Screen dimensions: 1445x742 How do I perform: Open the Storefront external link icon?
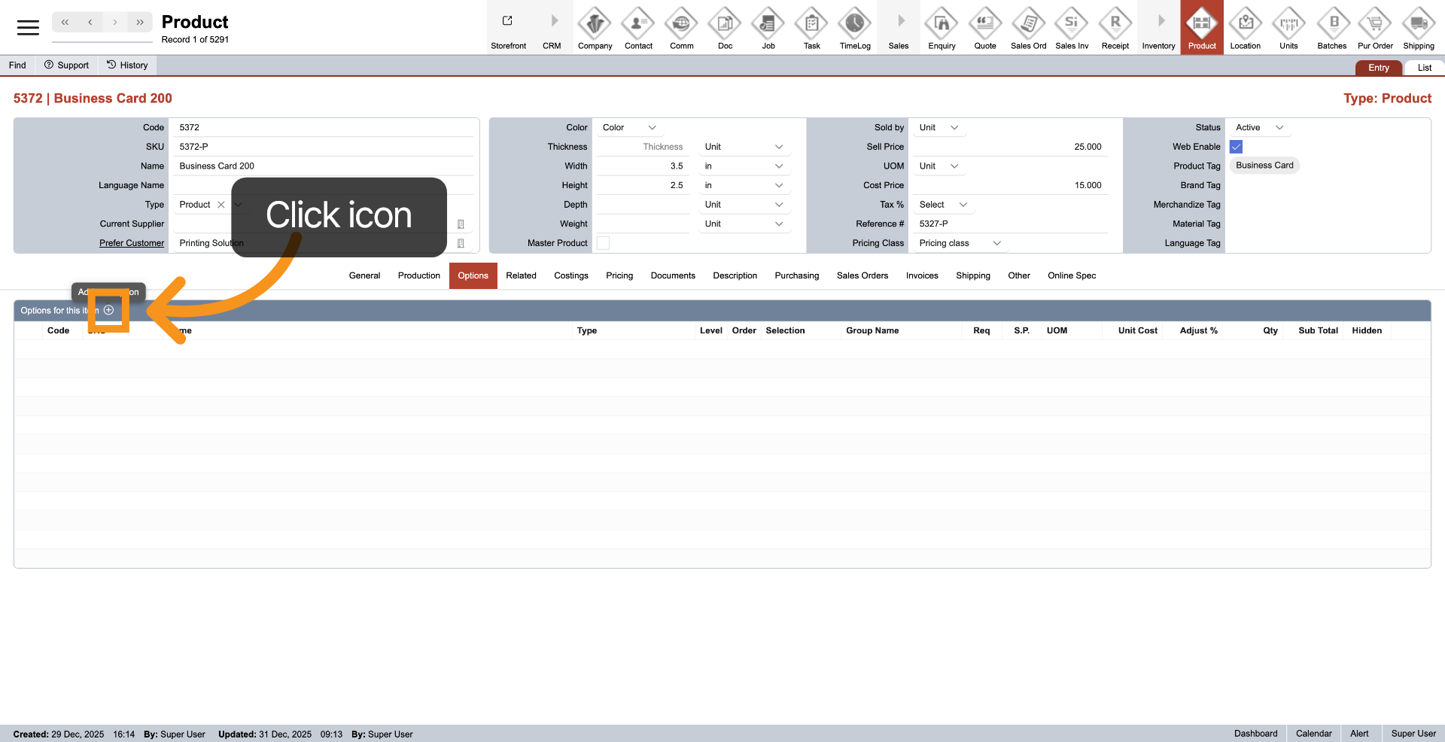(x=507, y=21)
